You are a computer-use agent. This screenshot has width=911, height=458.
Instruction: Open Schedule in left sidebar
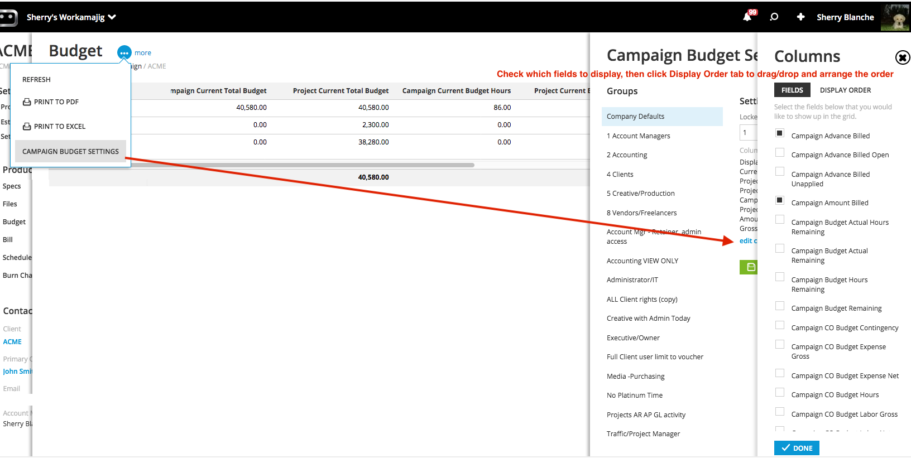coord(17,258)
